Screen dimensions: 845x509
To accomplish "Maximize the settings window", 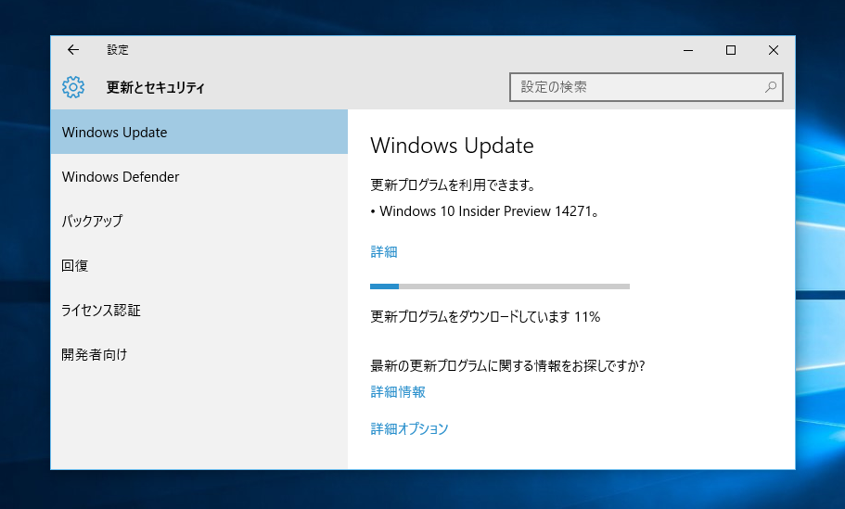I will click(731, 50).
